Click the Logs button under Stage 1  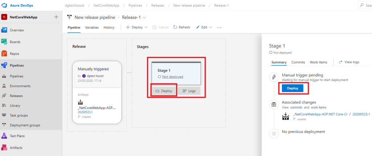[189, 91]
